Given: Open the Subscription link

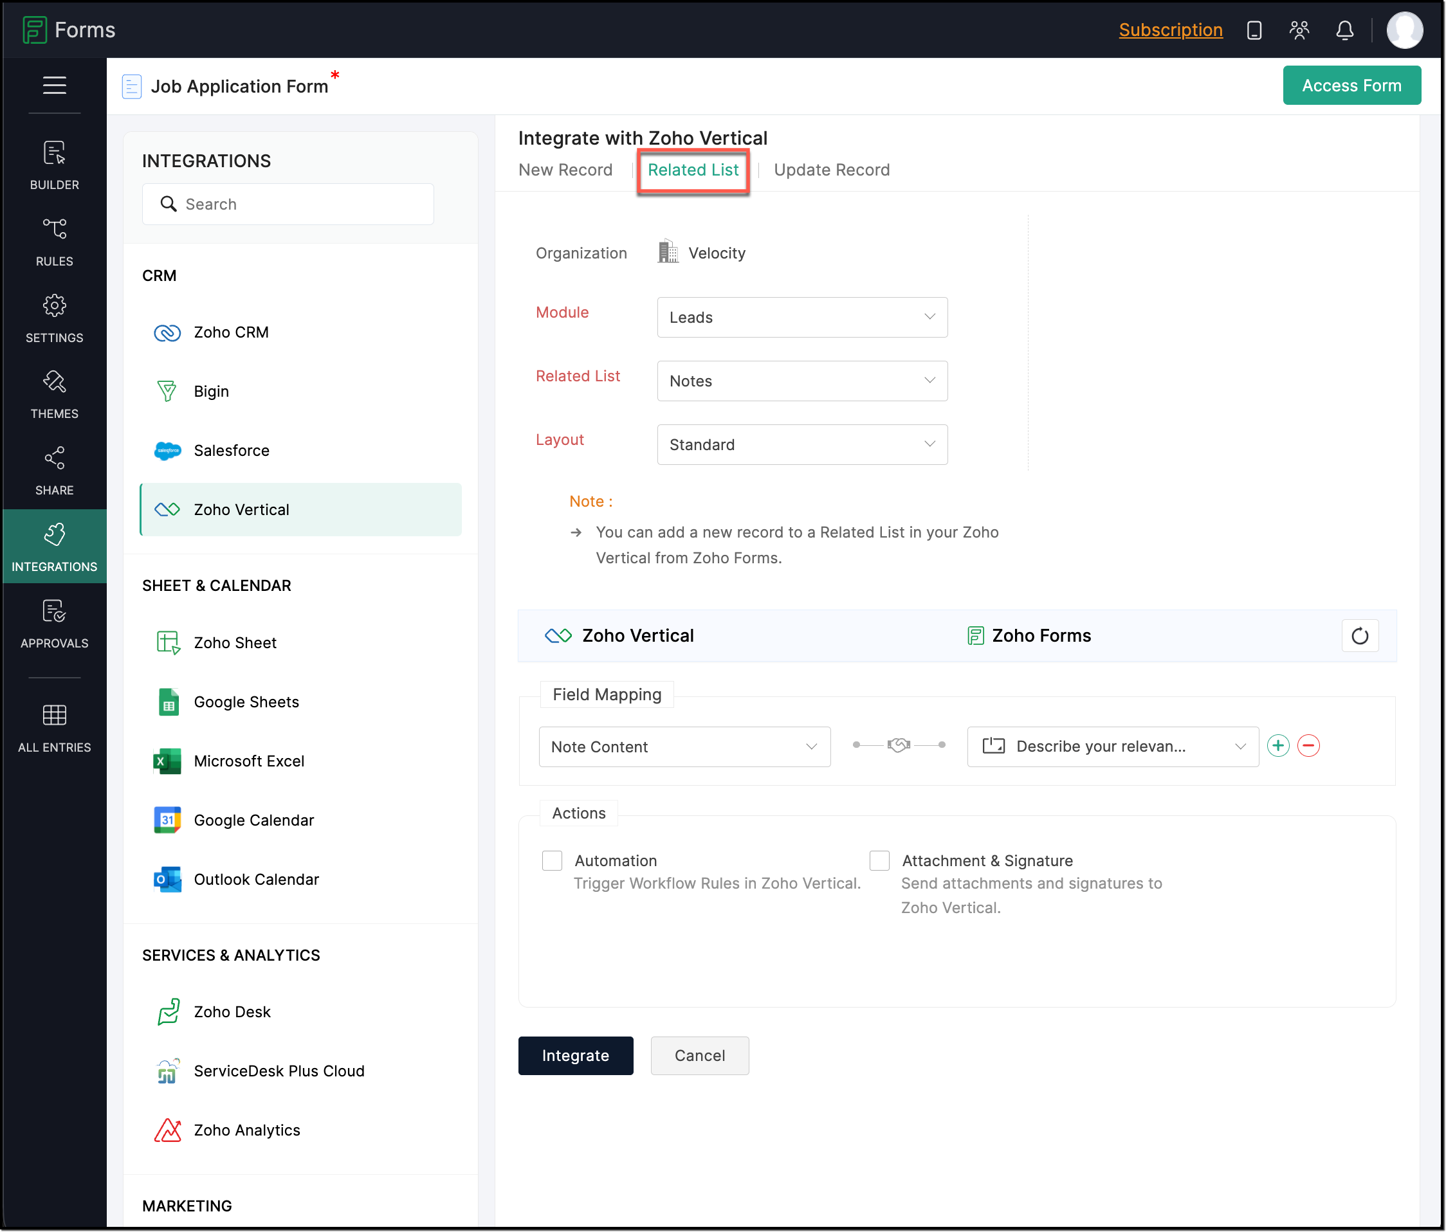Looking at the screenshot, I should point(1170,30).
